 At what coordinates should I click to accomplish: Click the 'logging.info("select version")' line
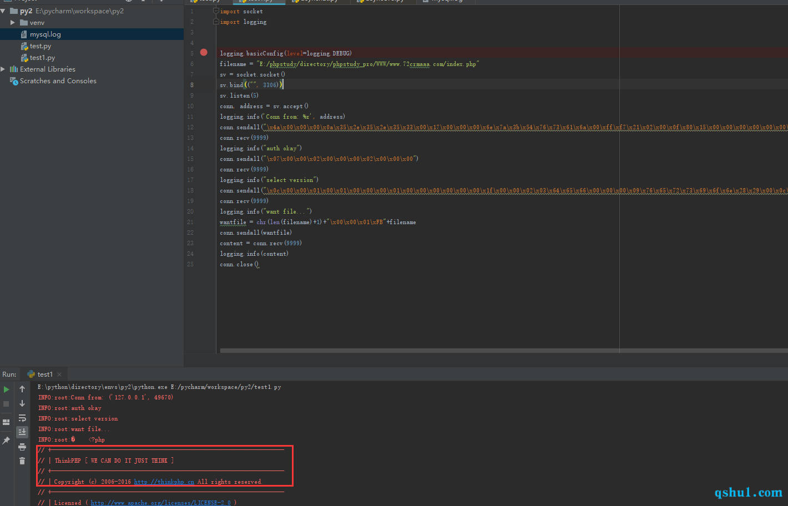coord(269,180)
